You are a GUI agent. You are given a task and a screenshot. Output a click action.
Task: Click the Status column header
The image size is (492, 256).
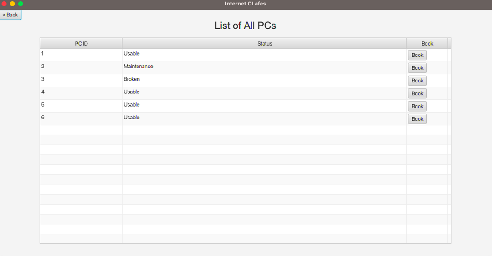pos(264,44)
